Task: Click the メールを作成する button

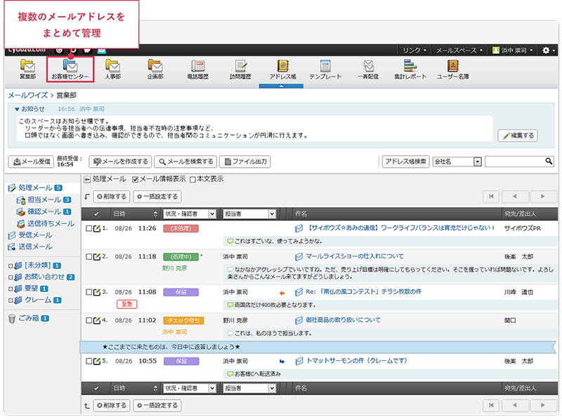Action: (x=120, y=162)
